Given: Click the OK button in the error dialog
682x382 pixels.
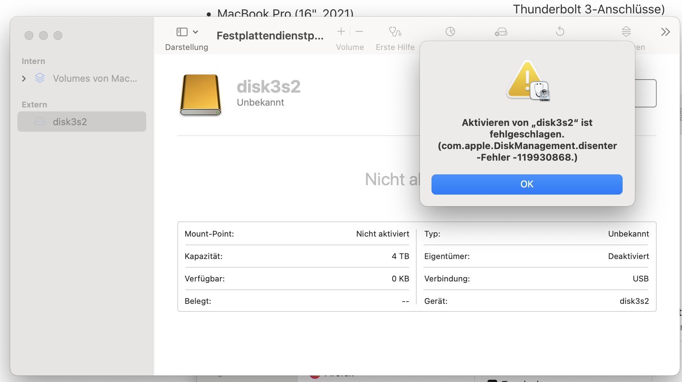Looking at the screenshot, I should coord(527,184).
